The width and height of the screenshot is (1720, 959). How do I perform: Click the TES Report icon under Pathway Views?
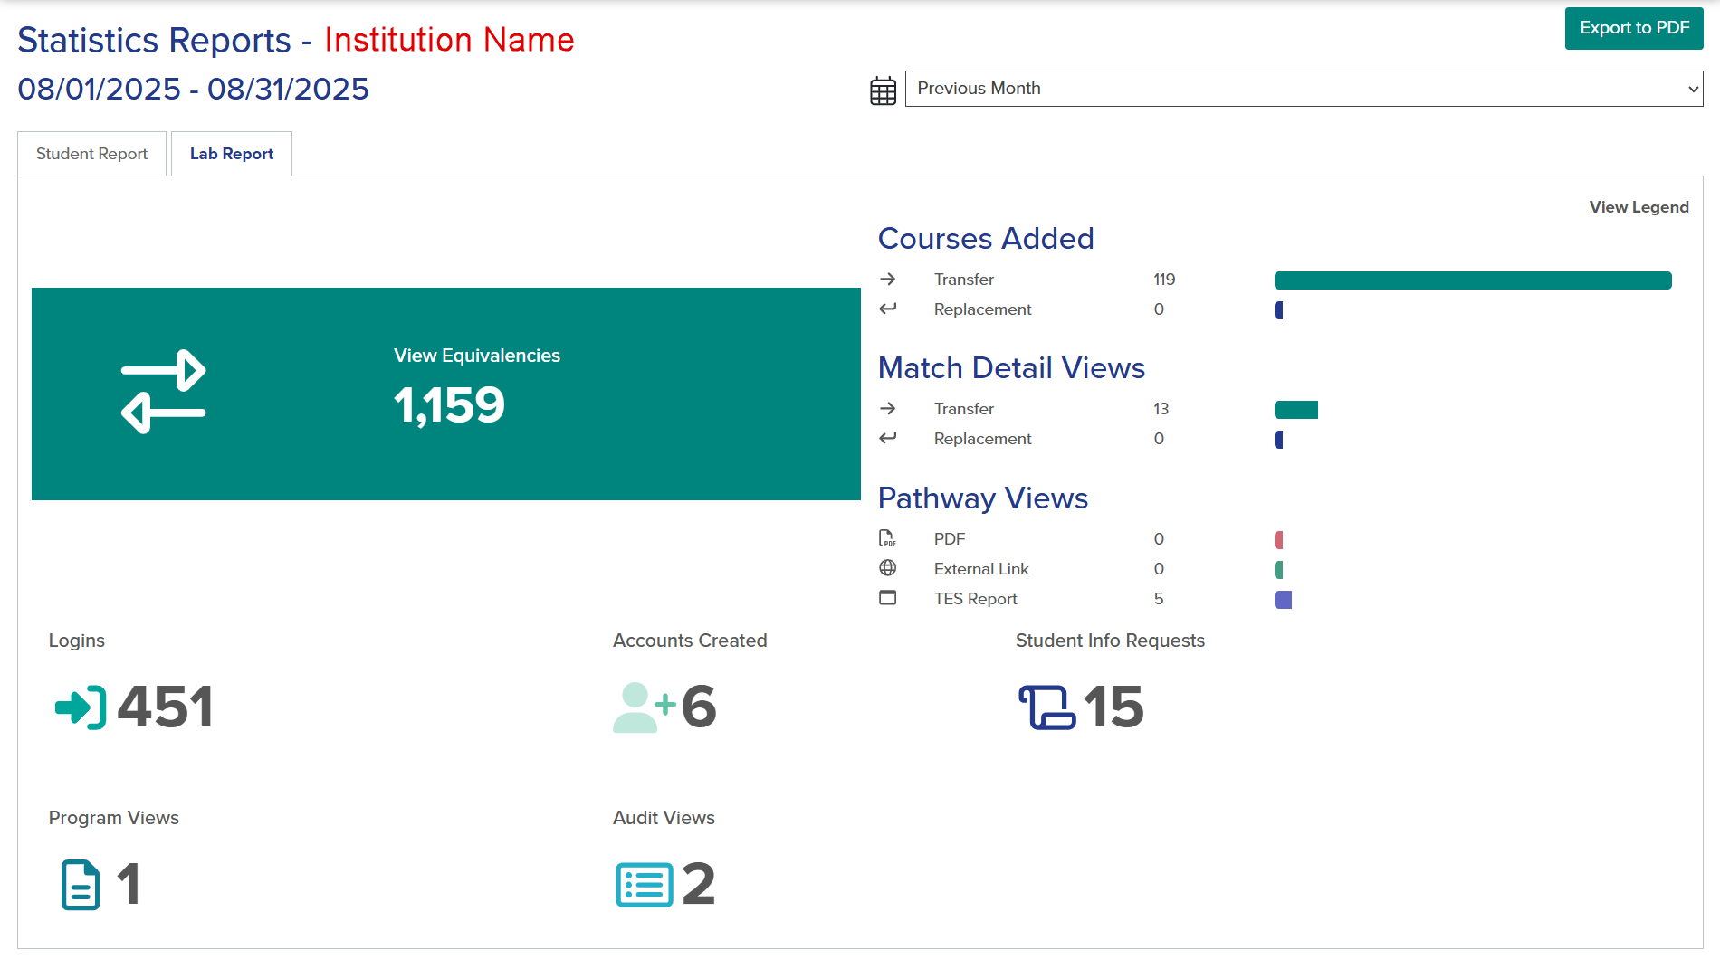pyautogui.click(x=888, y=598)
